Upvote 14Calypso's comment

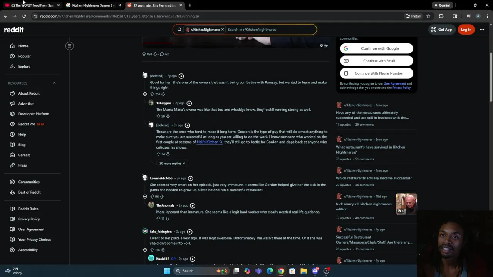point(158,116)
